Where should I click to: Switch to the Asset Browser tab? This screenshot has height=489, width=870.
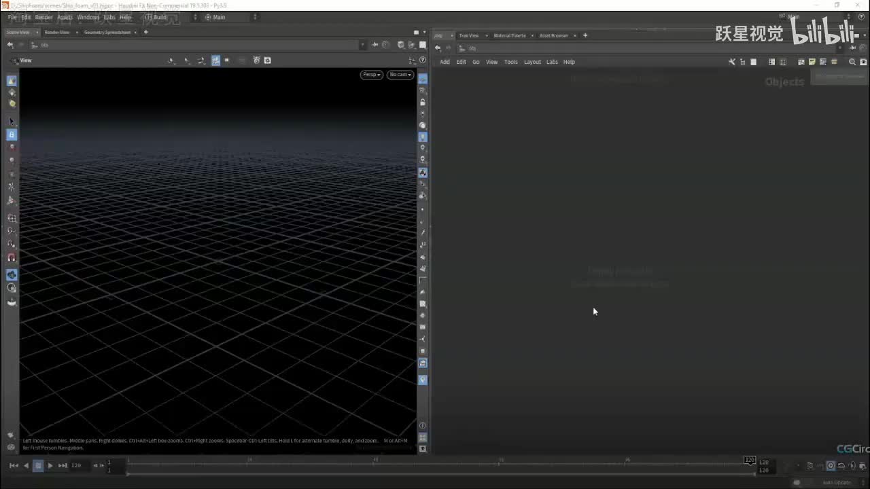pos(554,35)
